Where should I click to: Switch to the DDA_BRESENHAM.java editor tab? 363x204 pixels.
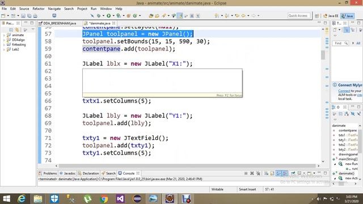pos(60,23)
